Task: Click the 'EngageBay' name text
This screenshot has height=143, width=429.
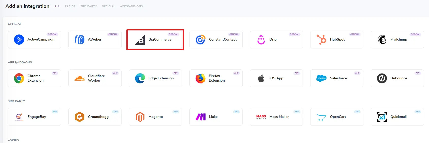Action: tap(37, 117)
